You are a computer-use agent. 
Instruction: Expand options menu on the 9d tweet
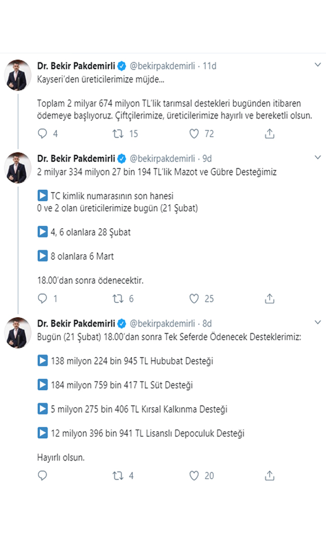tap(318, 158)
